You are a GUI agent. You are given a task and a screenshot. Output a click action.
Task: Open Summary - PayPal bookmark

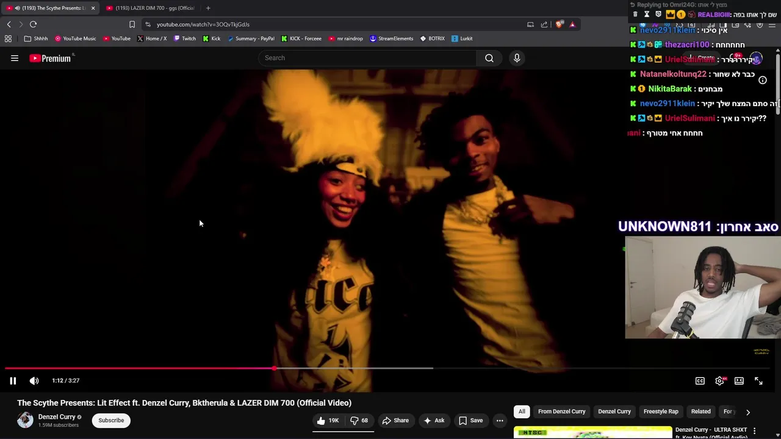click(251, 38)
